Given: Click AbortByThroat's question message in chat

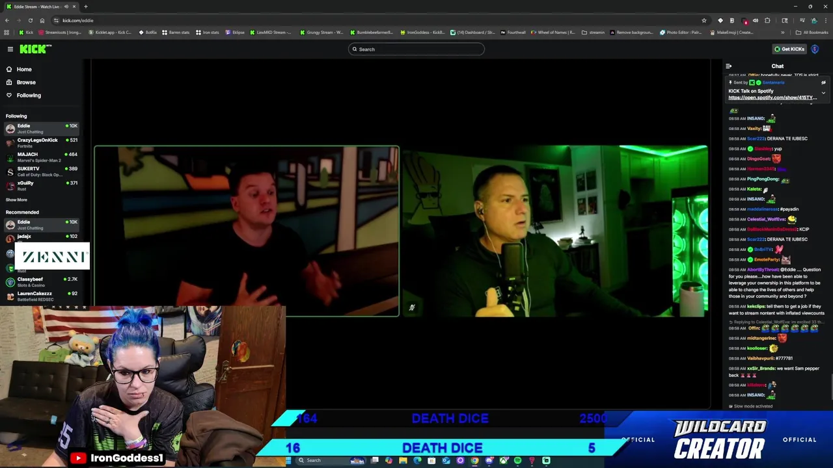Looking at the screenshot, I should click(x=776, y=283).
